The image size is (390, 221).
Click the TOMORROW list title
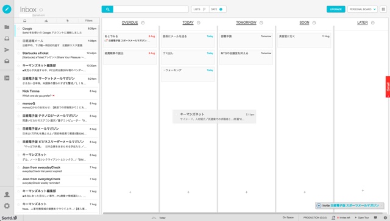(x=246, y=23)
